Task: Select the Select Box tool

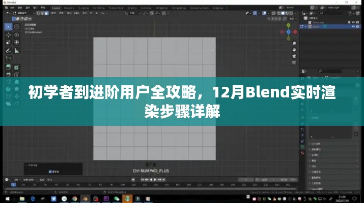Action: [x=8, y=27]
